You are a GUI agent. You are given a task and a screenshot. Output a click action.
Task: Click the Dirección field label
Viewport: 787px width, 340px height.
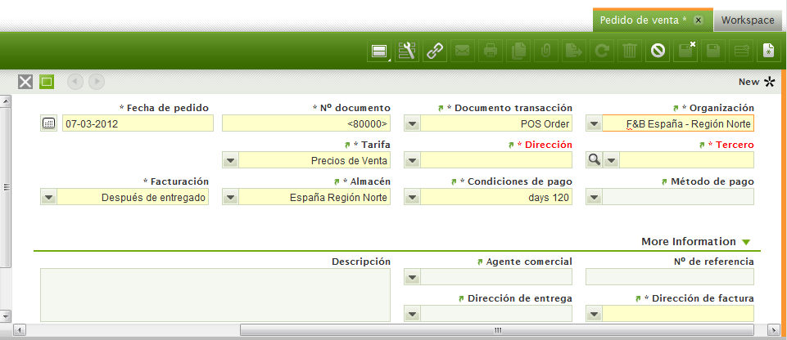click(x=548, y=145)
